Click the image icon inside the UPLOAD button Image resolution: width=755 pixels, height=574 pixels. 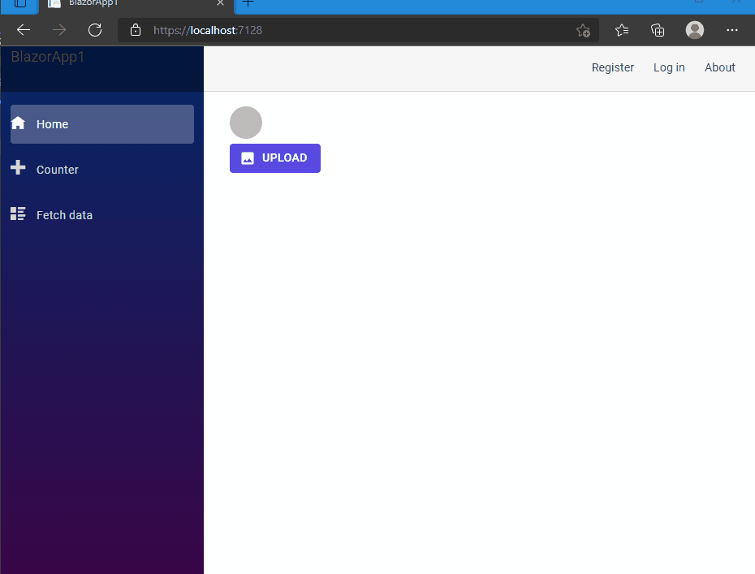(248, 158)
